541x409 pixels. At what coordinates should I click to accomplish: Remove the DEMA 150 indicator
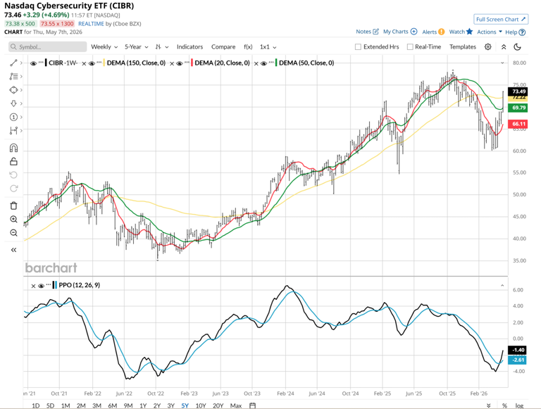(x=84, y=63)
